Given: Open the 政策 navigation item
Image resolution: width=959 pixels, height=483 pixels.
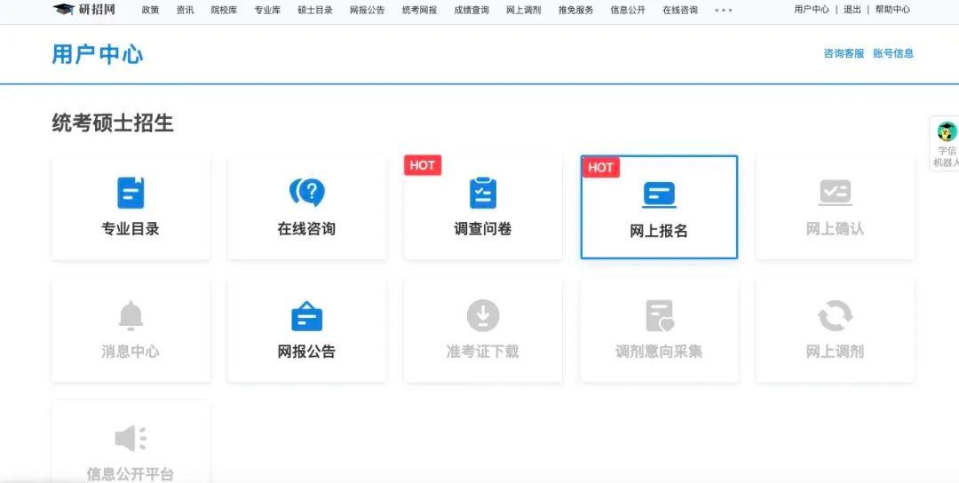Looking at the screenshot, I should (150, 10).
